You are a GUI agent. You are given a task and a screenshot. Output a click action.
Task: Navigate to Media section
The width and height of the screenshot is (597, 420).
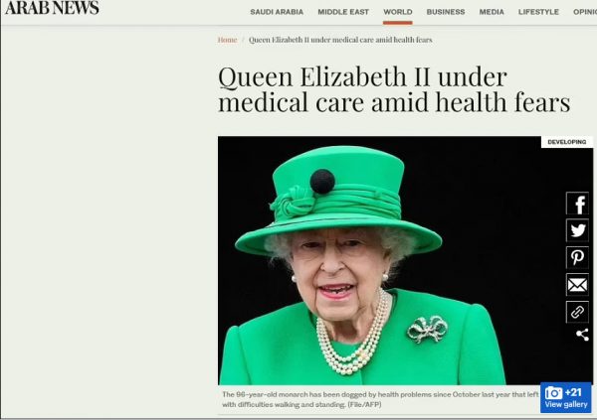(492, 12)
